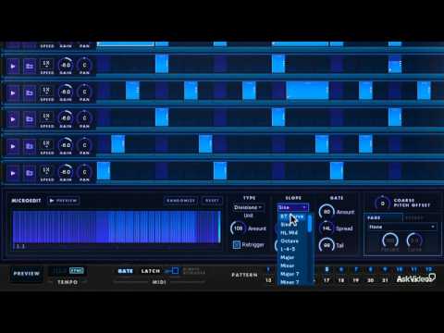Play the first full sequencer track row

[13, 66]
